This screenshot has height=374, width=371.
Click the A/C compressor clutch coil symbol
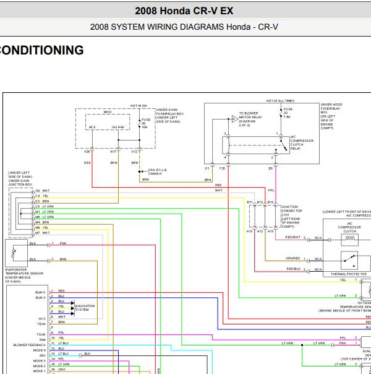[x=349, y=240]
